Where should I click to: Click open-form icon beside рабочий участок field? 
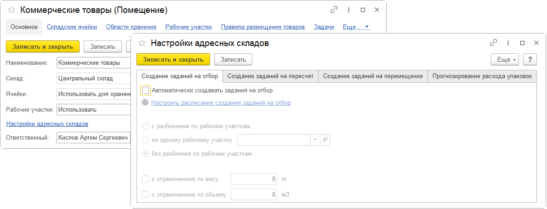pyautogui.click(x=325, y=140)
